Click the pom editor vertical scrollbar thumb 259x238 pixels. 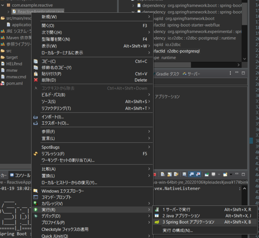(244, 14)
